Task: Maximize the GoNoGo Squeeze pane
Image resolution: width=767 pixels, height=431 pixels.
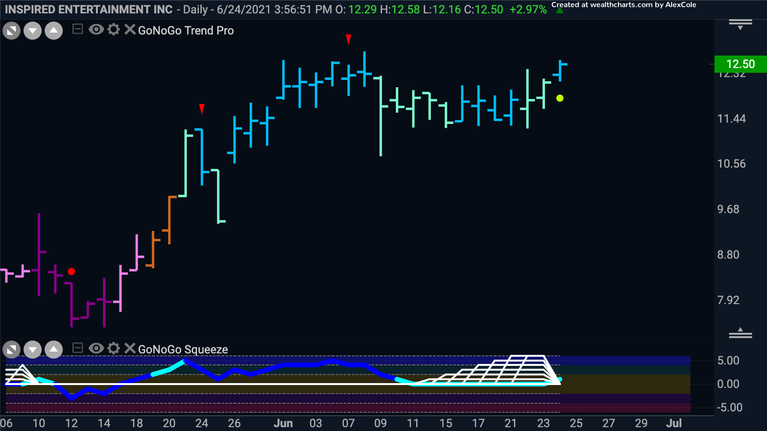Action: click(x=12, y=350)
